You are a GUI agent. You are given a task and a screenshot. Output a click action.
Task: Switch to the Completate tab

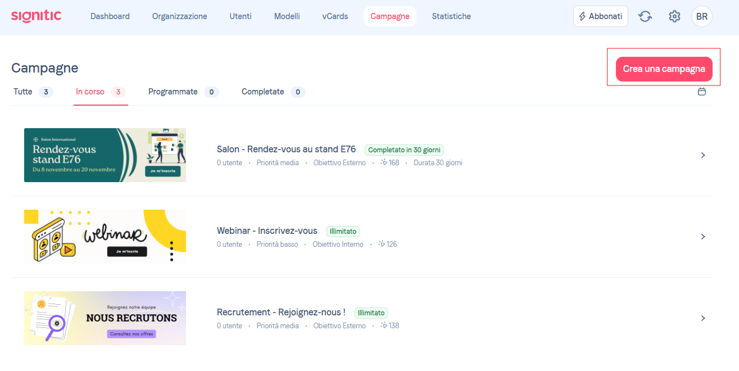point(273,92)
